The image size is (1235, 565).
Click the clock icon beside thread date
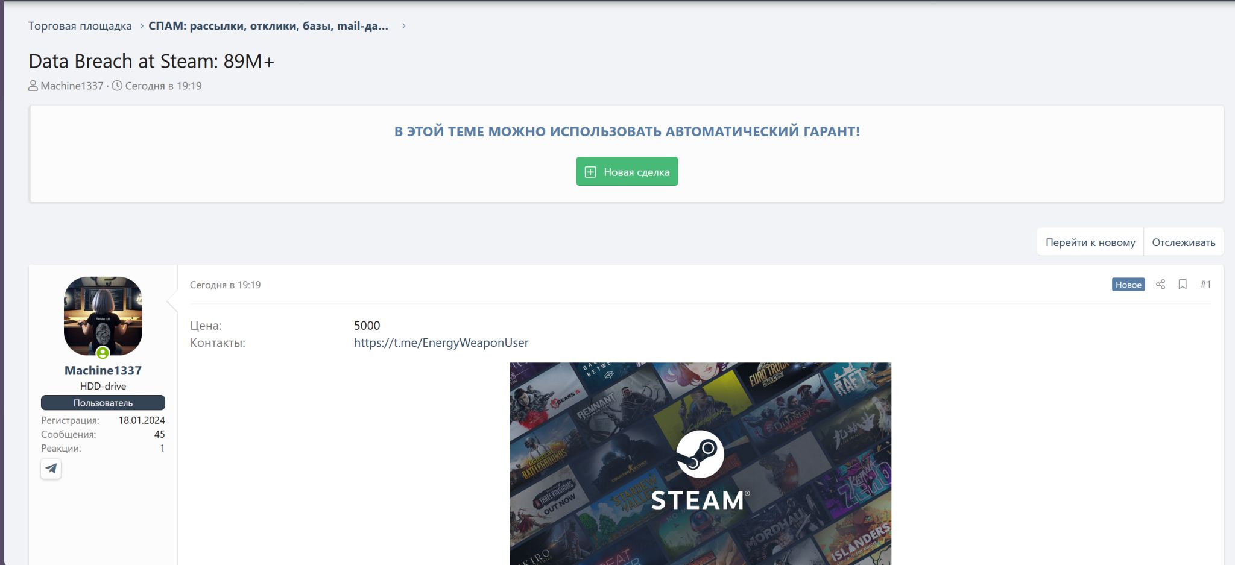(117, 86)
